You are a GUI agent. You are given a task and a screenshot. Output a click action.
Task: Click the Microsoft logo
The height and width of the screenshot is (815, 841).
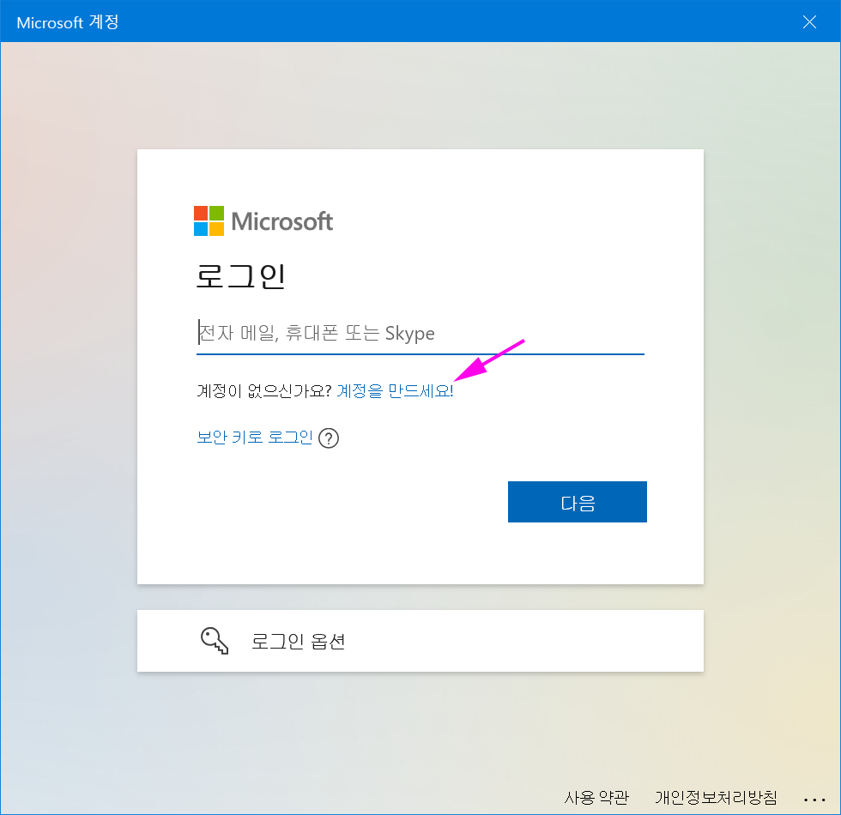coord(263,221)
